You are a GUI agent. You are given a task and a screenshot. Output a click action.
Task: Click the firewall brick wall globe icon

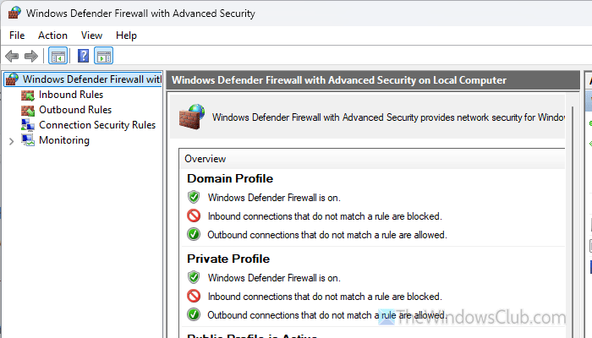191,117
